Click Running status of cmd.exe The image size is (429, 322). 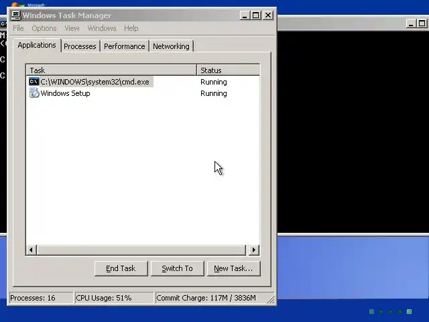(x=213, y=82)
